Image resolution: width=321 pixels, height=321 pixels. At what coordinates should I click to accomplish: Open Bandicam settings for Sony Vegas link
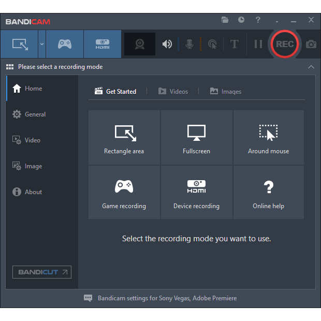(167, 298)
